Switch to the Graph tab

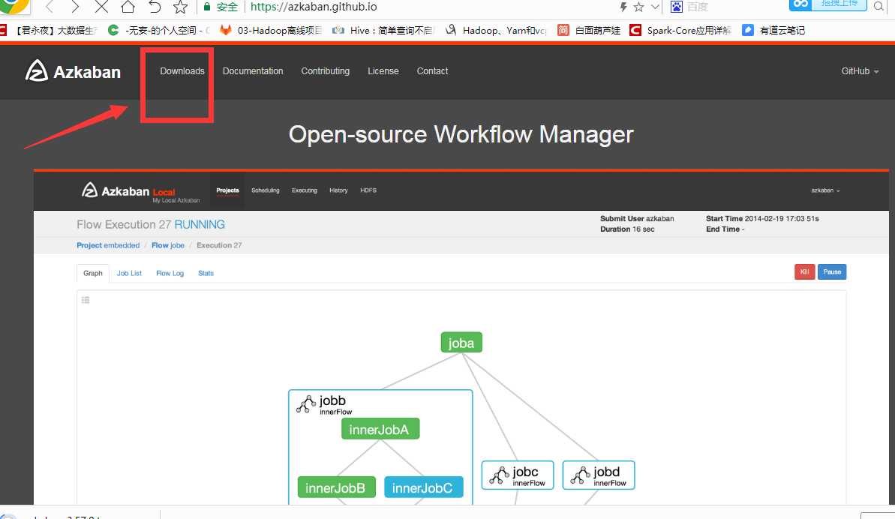pyautogui.click(x=93, y=273)
